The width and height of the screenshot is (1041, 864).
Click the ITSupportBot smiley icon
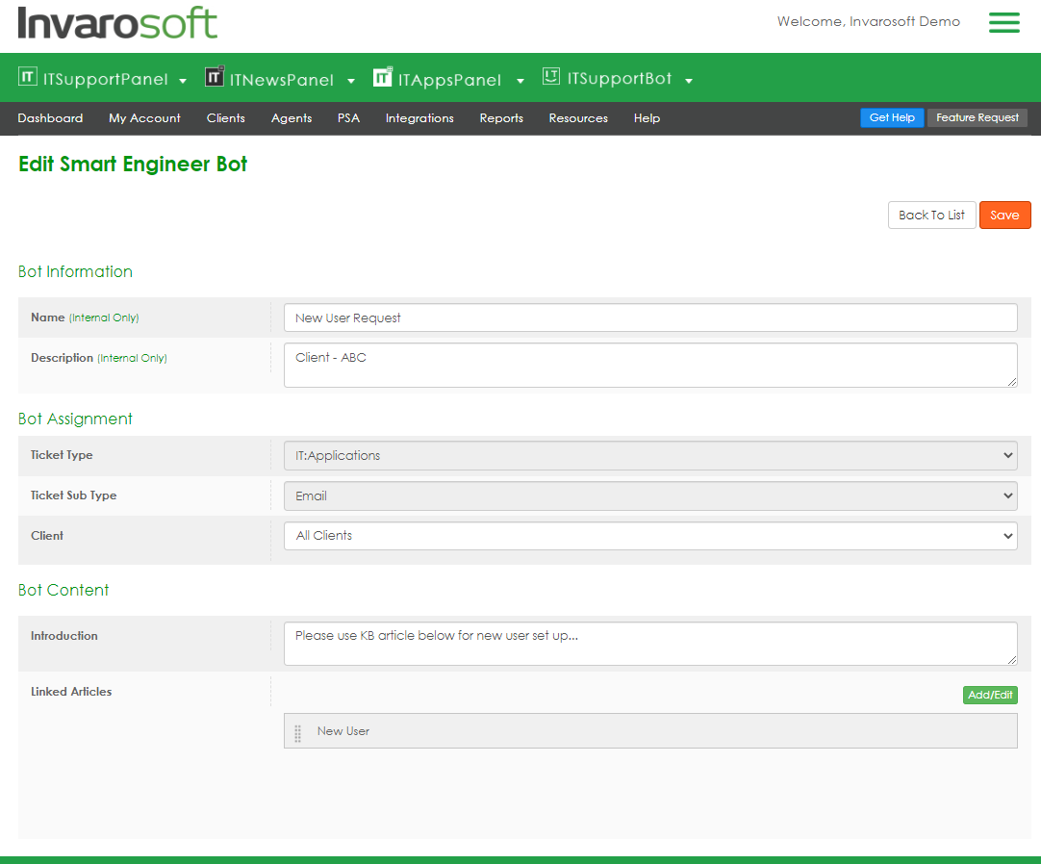coord(551,76)
